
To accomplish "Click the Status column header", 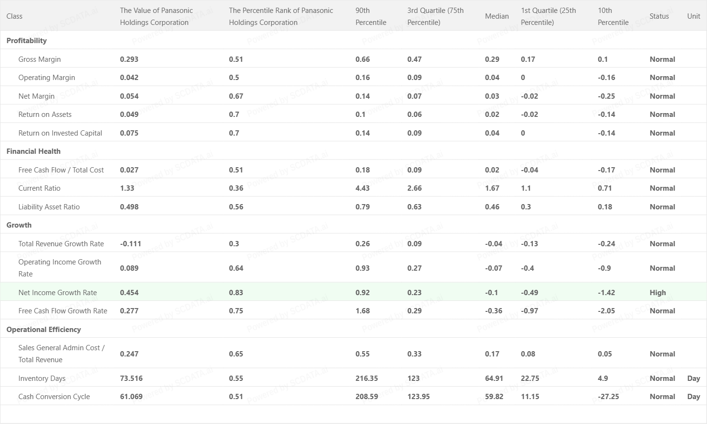I will 659,16.
